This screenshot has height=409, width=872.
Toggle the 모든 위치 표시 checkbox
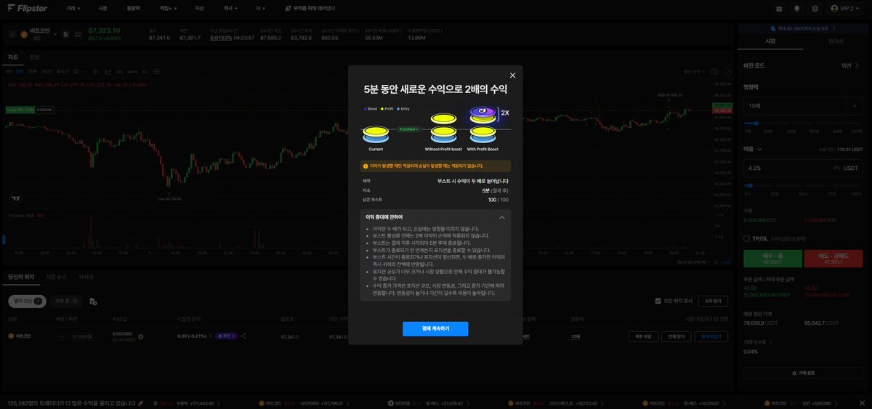[658, 301]
